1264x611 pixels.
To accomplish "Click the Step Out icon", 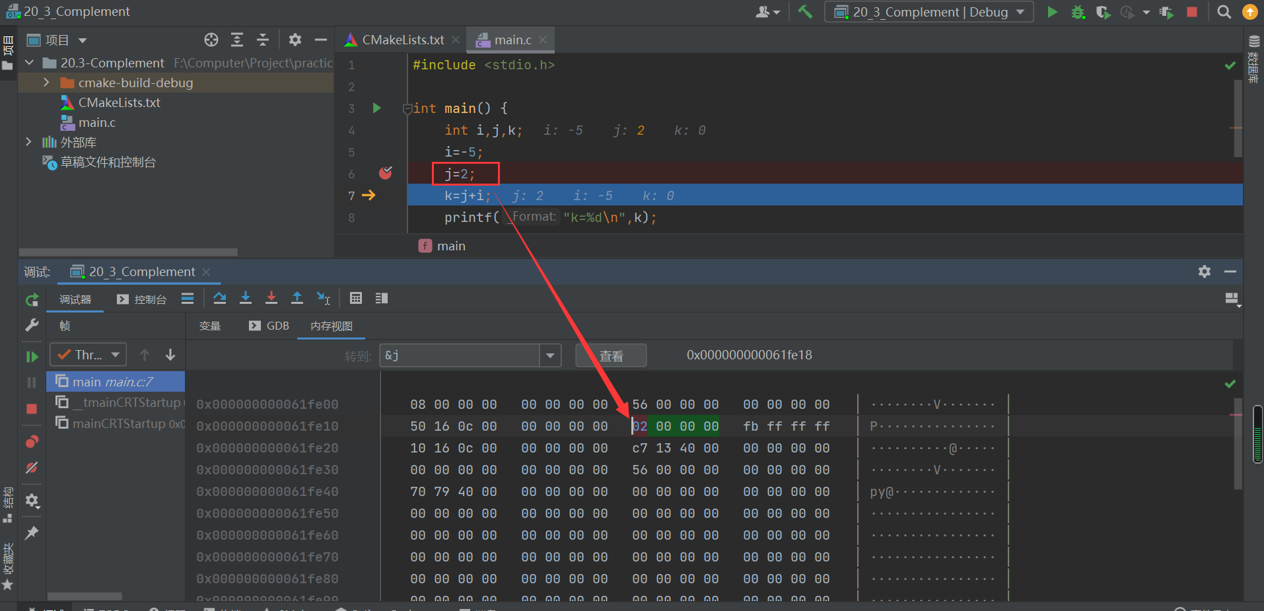I will [x=297, y=299].
